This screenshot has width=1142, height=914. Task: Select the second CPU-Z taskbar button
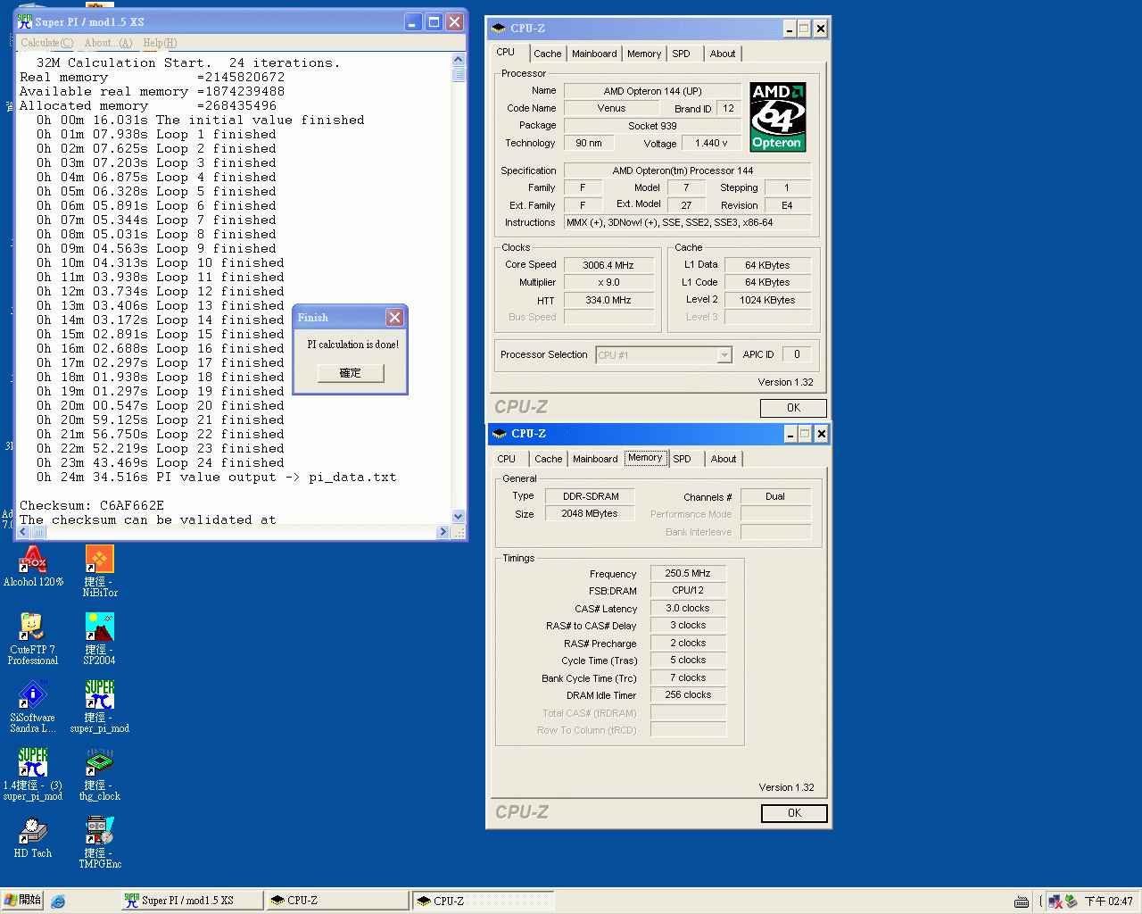click(484, 901)
